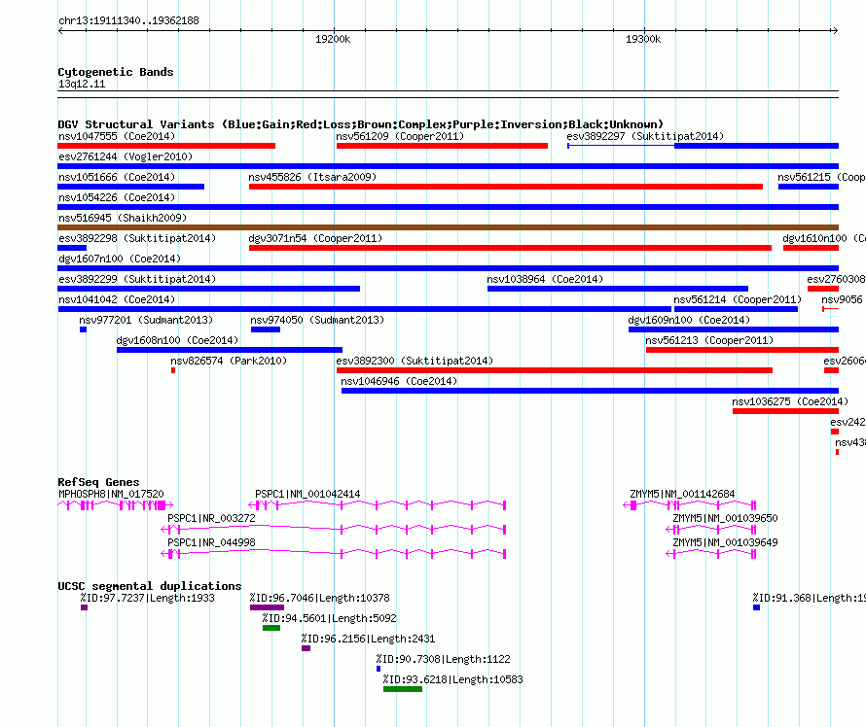The height and width of the screenshot is (727, 866).
Task: Click the red dgv1610n100 variant bar
Action: pos(811,248)
